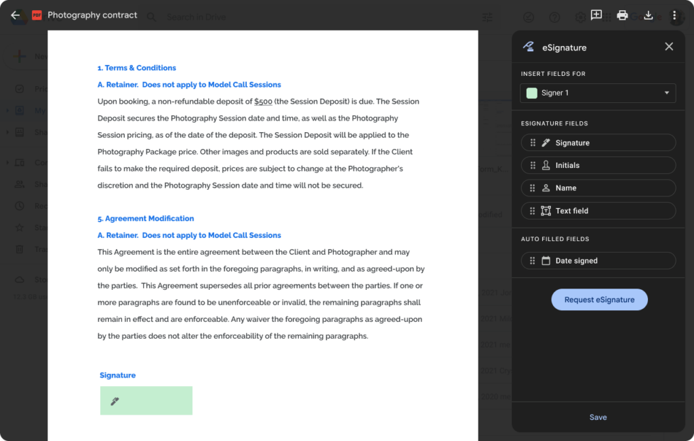Click the drag handle on the Name field
694x441 pixels.
pyautogui.click(x=533, y=188)
